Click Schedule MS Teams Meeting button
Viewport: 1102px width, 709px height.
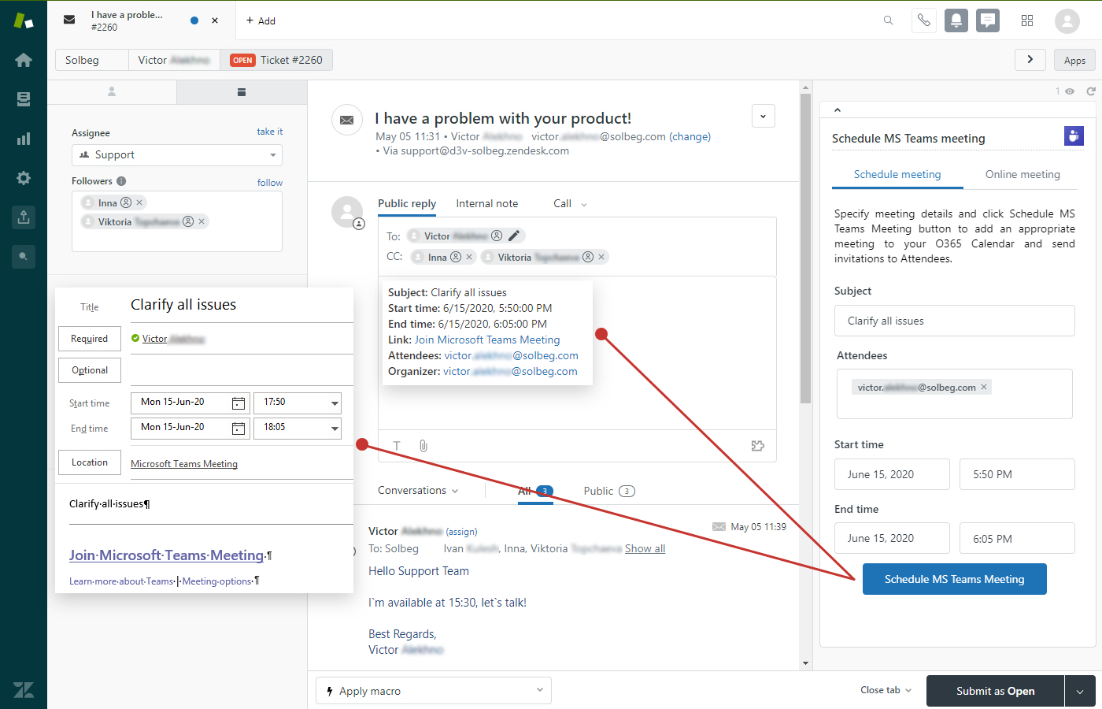coord(955,579)
